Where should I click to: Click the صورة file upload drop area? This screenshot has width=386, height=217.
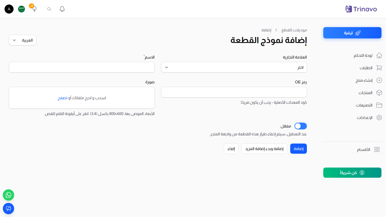(x=82, y=98)
